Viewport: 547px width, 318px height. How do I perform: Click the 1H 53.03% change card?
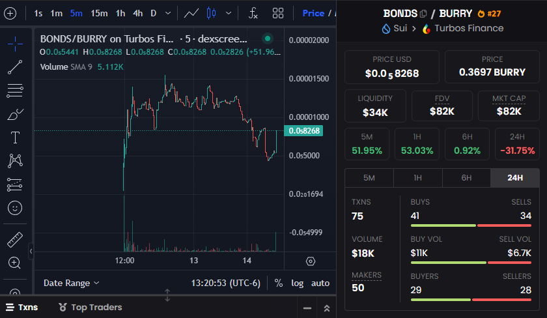point(417,144)
